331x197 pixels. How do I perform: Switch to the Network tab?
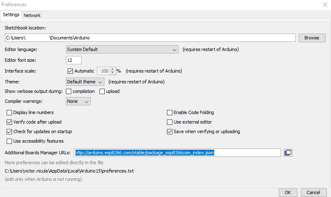point(32,15)
